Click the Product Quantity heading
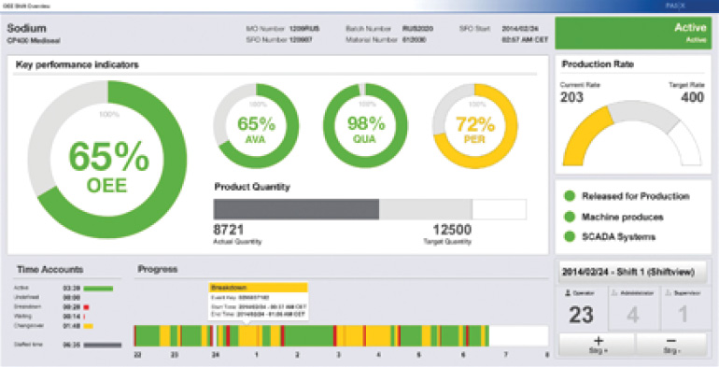Viewport: 719px width, 367px height. 252,187
